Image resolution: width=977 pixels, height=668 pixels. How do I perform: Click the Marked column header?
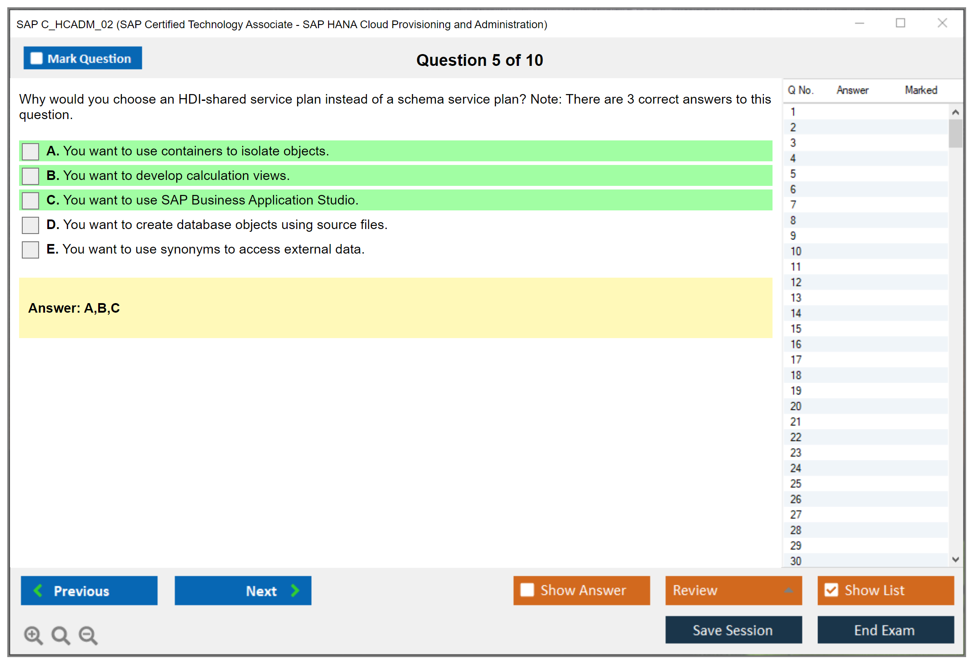tap(921, 90)
